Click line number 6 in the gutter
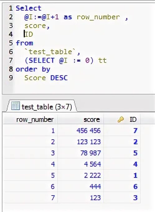155x212 pixels. click(x=11, y=52)
